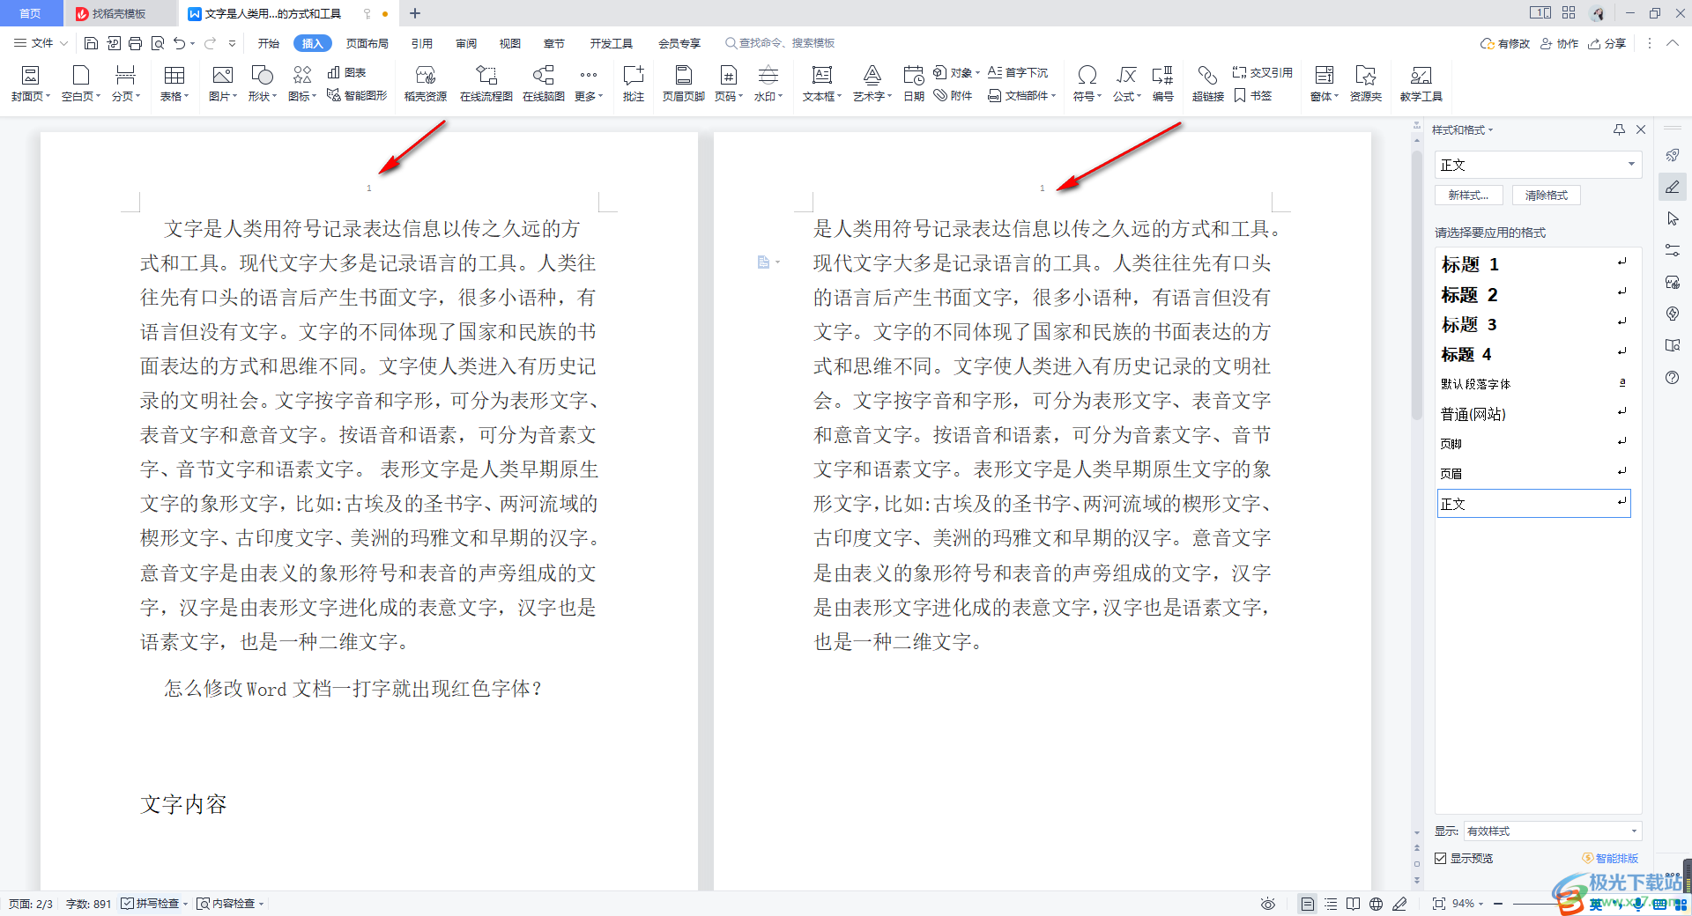
Task: Open the 视图 ribbon tab
Action: coord(510,43)
